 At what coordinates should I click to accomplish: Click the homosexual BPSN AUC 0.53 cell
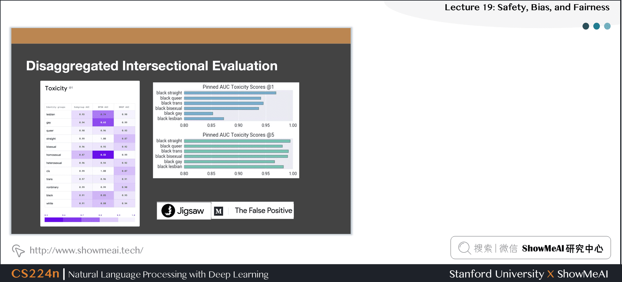click(x=103, y=155)
